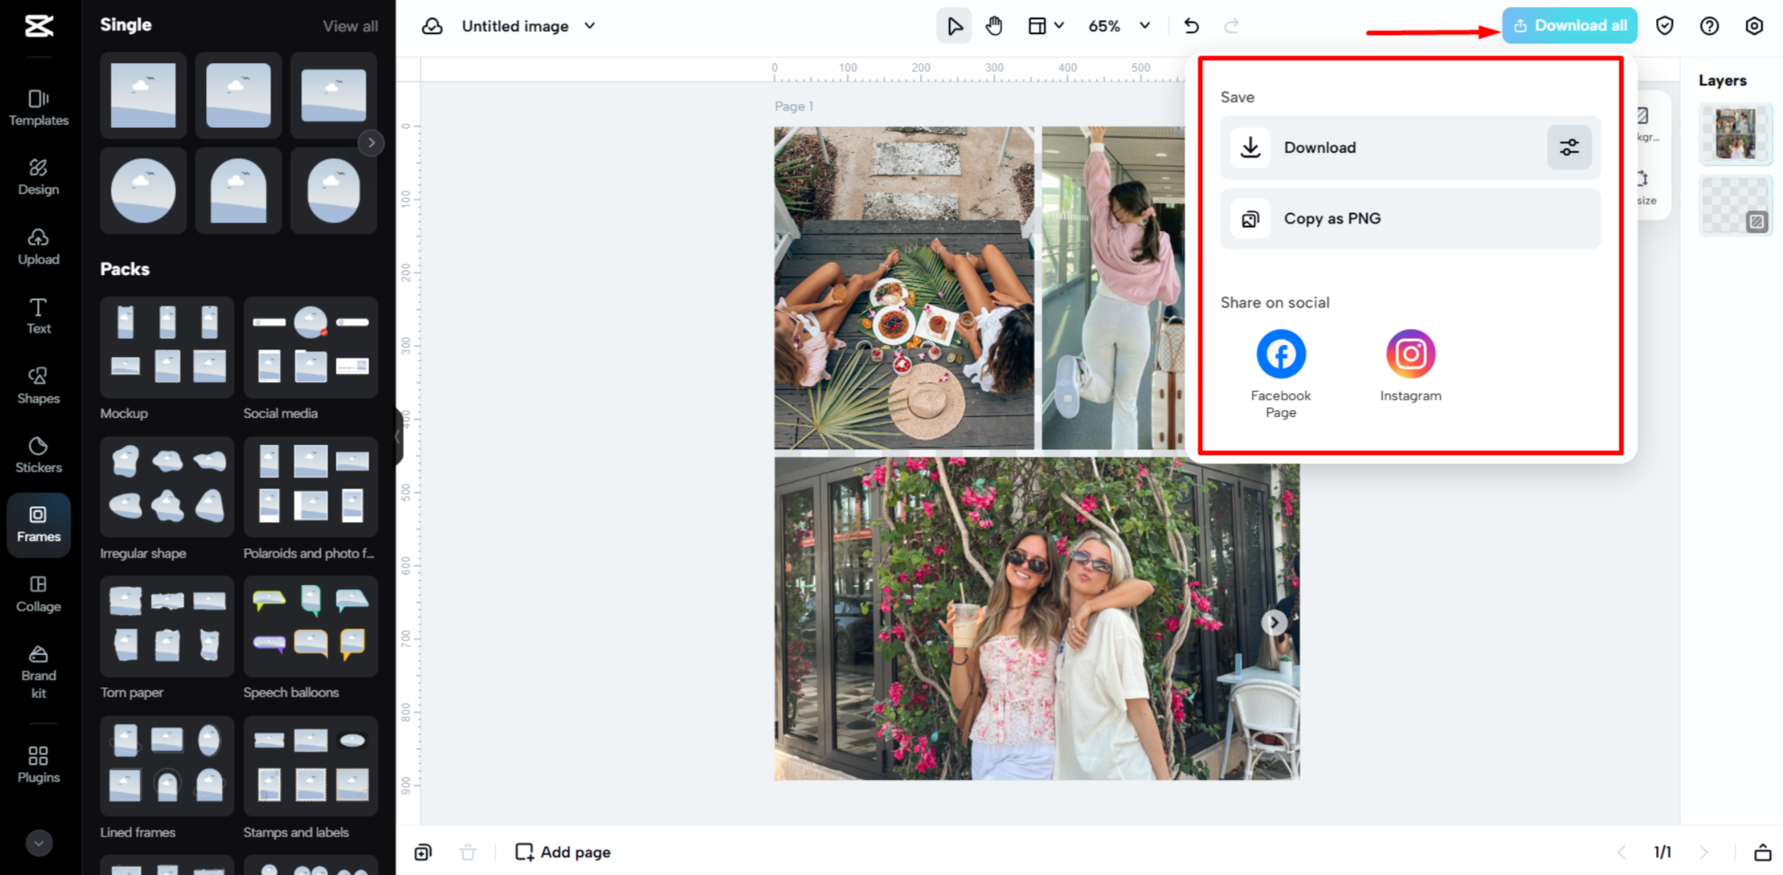Open the Collage panel
The width and height of the screenshot is (1783, 875).
point(38,593)
